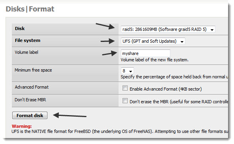Click the File system field label
The image size is (234, 144).
click(28, 40)
